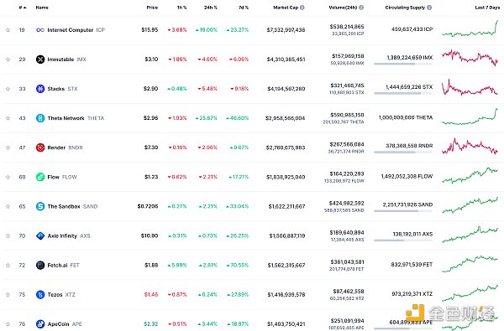The height and width of the screenshot is (331, 504).
Task: Click the Immutable IMX logo icon
Action: tap(40, 59)
